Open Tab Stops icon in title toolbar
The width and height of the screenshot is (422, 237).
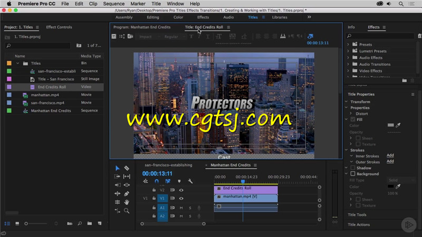click(x=283, y=36)
